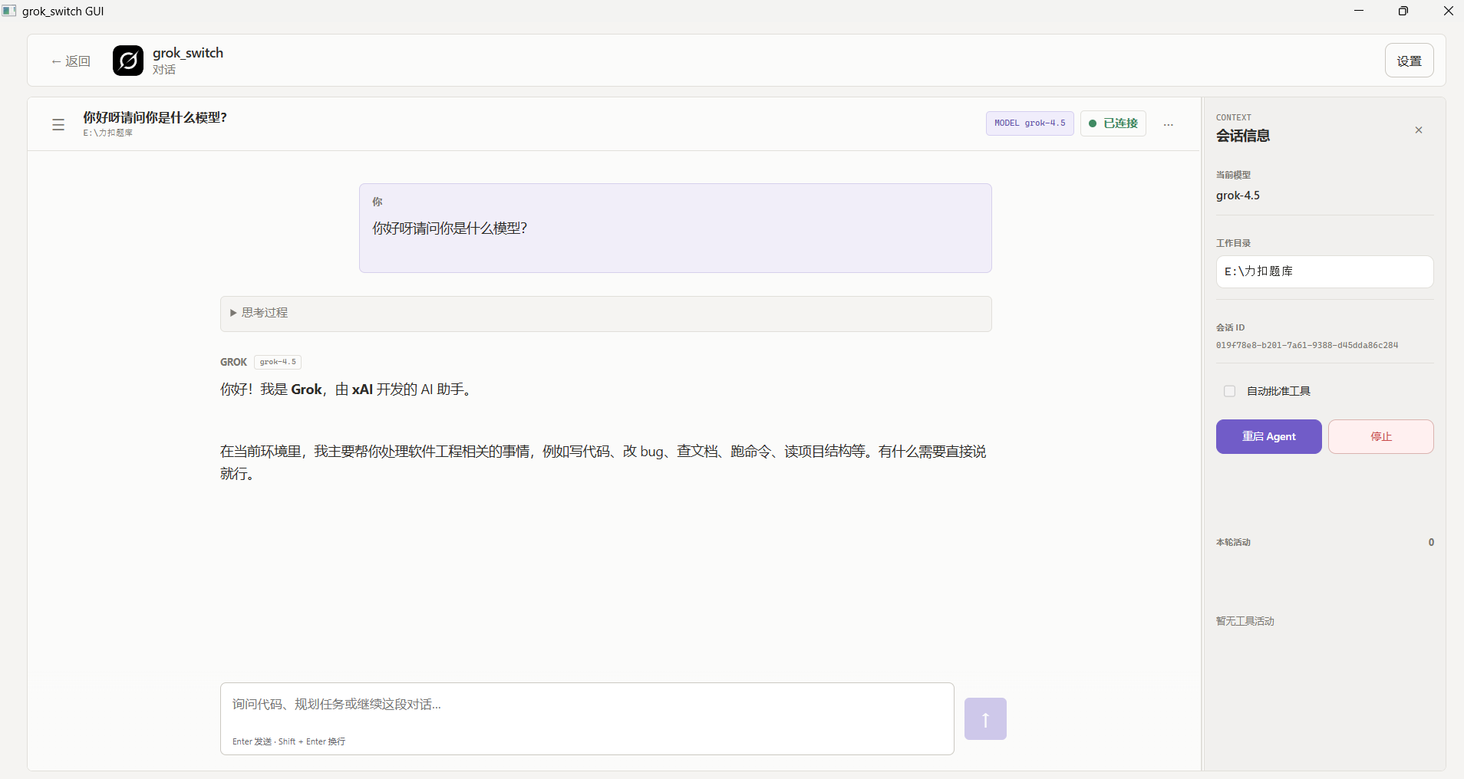Open the 设置 settings button

(x=1410, y=61)
